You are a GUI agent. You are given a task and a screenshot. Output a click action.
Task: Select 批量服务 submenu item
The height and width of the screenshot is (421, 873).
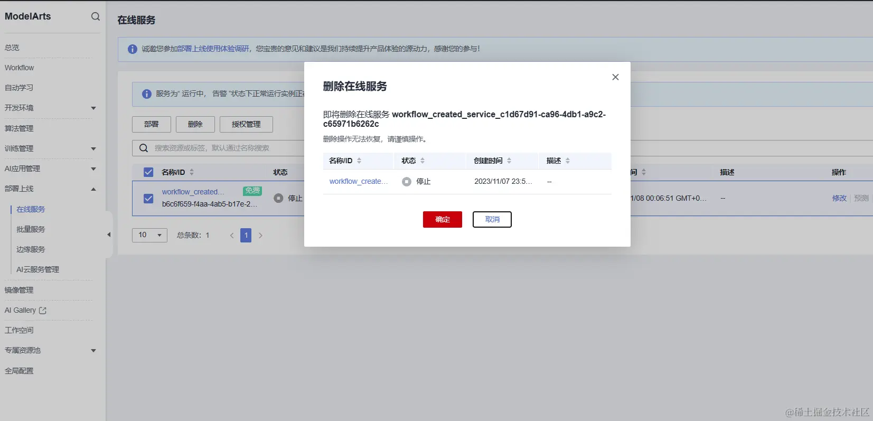31,229
